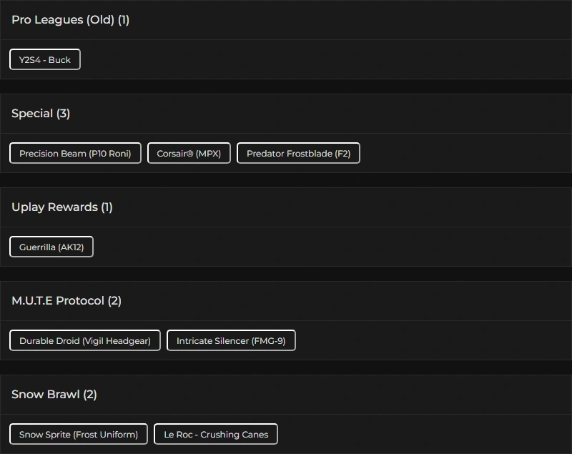This screenshot has height=454, width=572.
Task: Select Predator Frostblade (F2) tag
Action: (298, 154)
